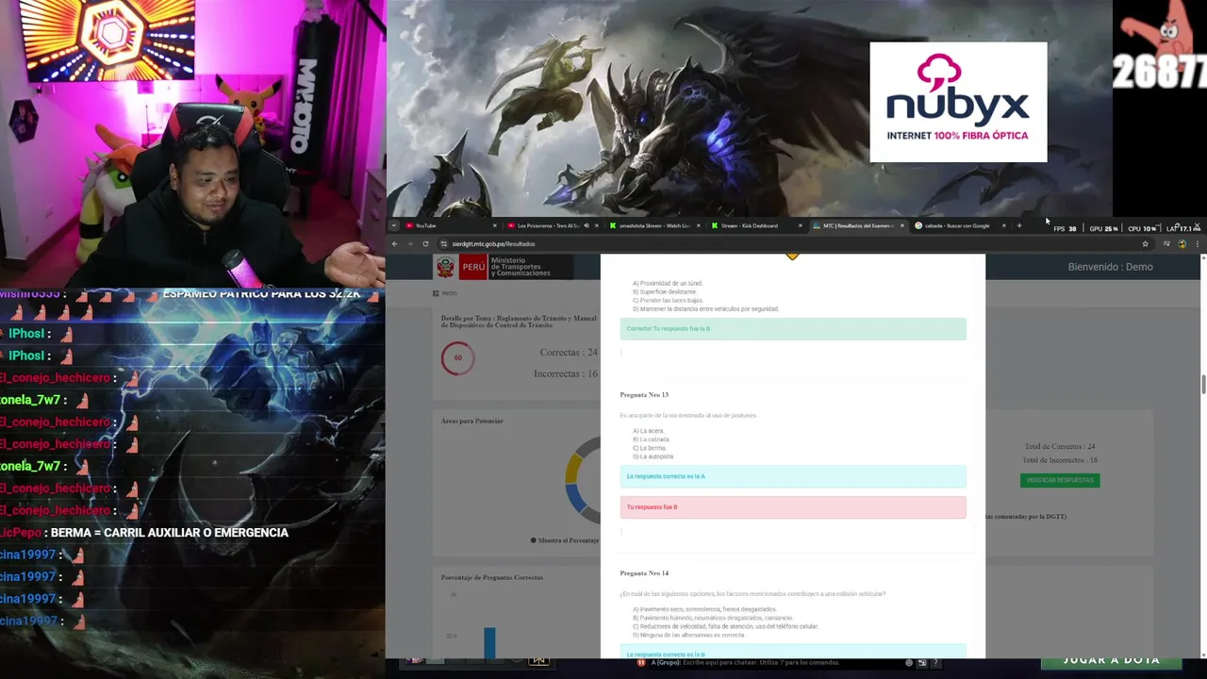Bookmark this page with the star icon
Image resolution: width=1207 pixels, height=679 pixels.
1145,243
